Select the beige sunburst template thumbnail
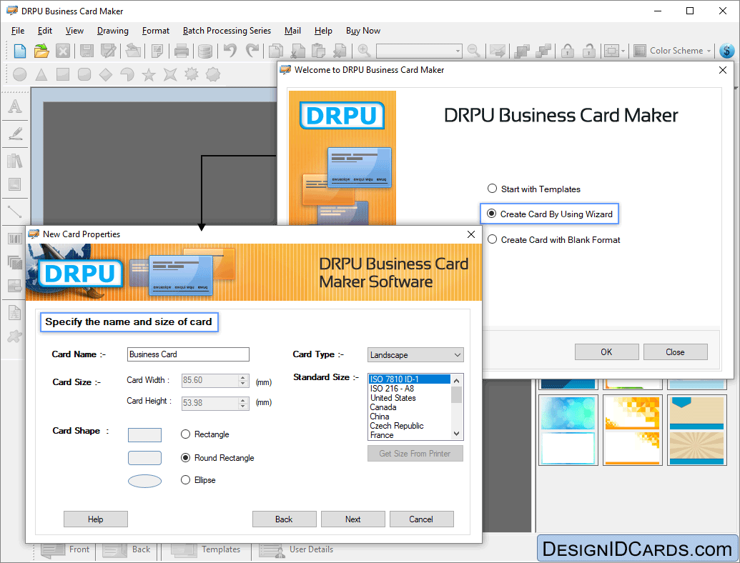The image size is (740, 563). point(696,429)
